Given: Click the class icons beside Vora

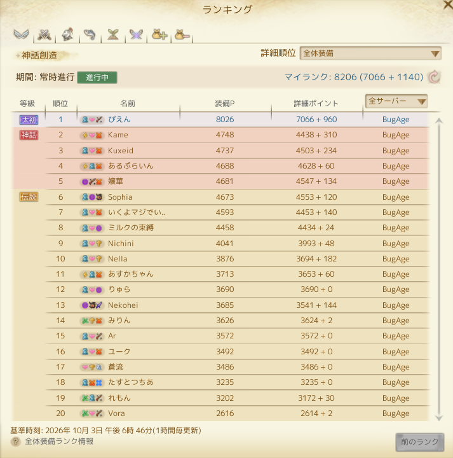Looking at the screenshot, I should [x=92, y=413].
